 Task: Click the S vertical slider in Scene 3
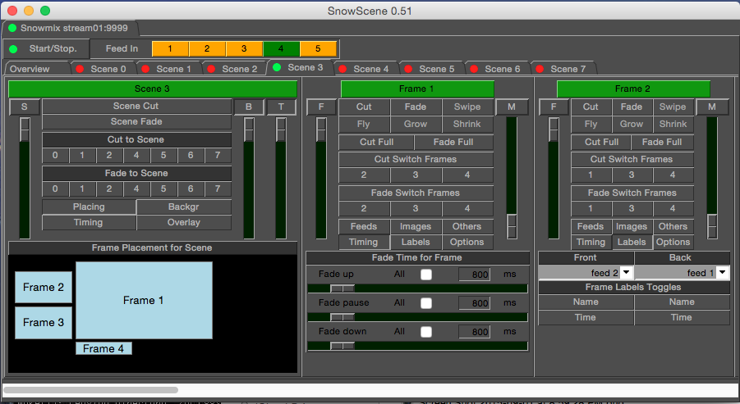25,178
